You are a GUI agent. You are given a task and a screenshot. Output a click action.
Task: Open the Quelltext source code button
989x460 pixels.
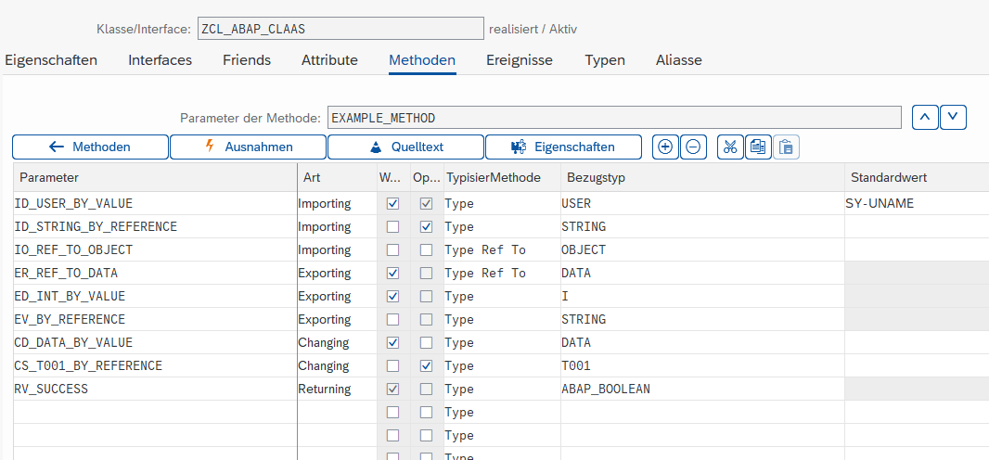pos(405,147)
